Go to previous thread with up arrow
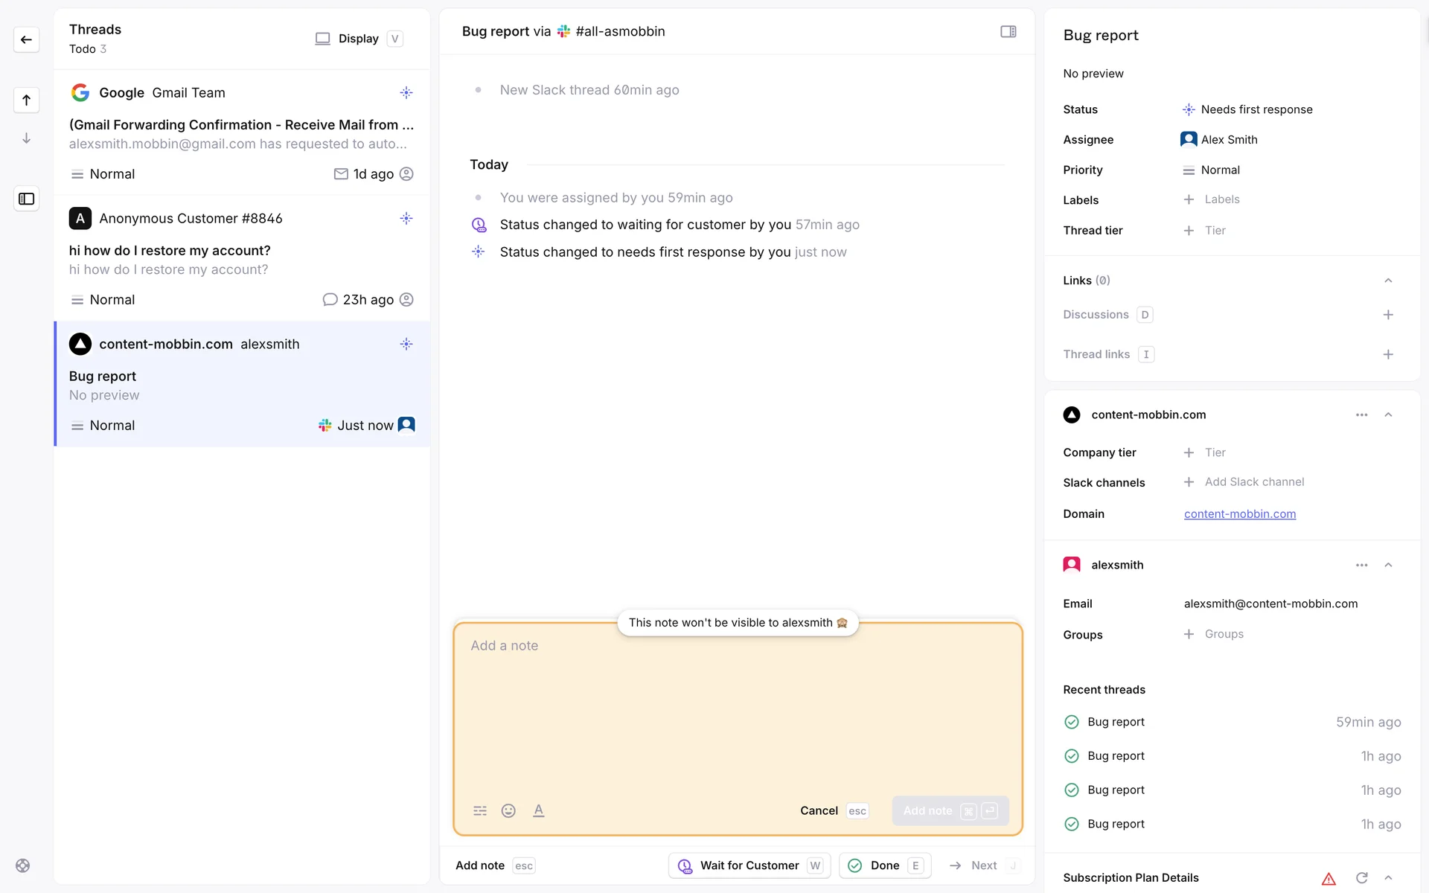 [26, 100]
